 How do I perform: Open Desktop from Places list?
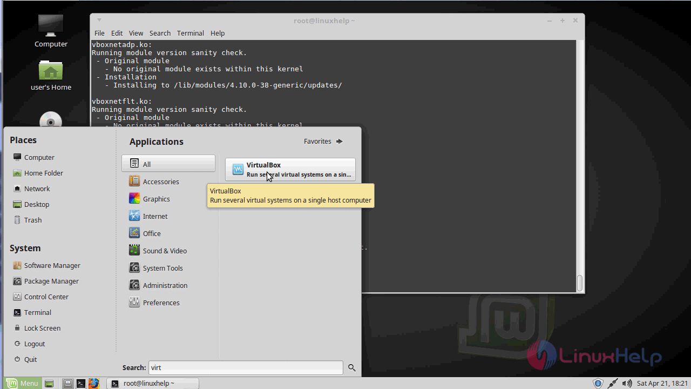[31, 204]
